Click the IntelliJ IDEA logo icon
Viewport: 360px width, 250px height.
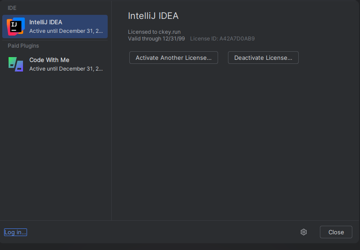(15, 27)
